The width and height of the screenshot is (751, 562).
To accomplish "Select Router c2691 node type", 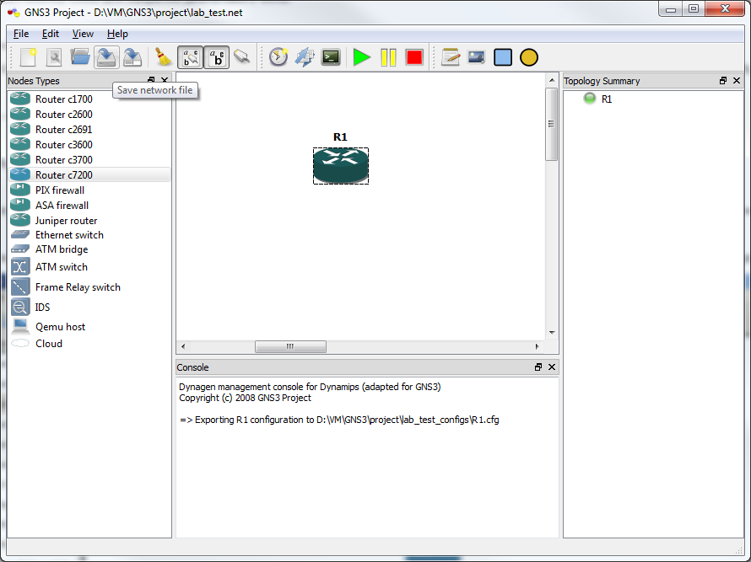I will [89, 130].
